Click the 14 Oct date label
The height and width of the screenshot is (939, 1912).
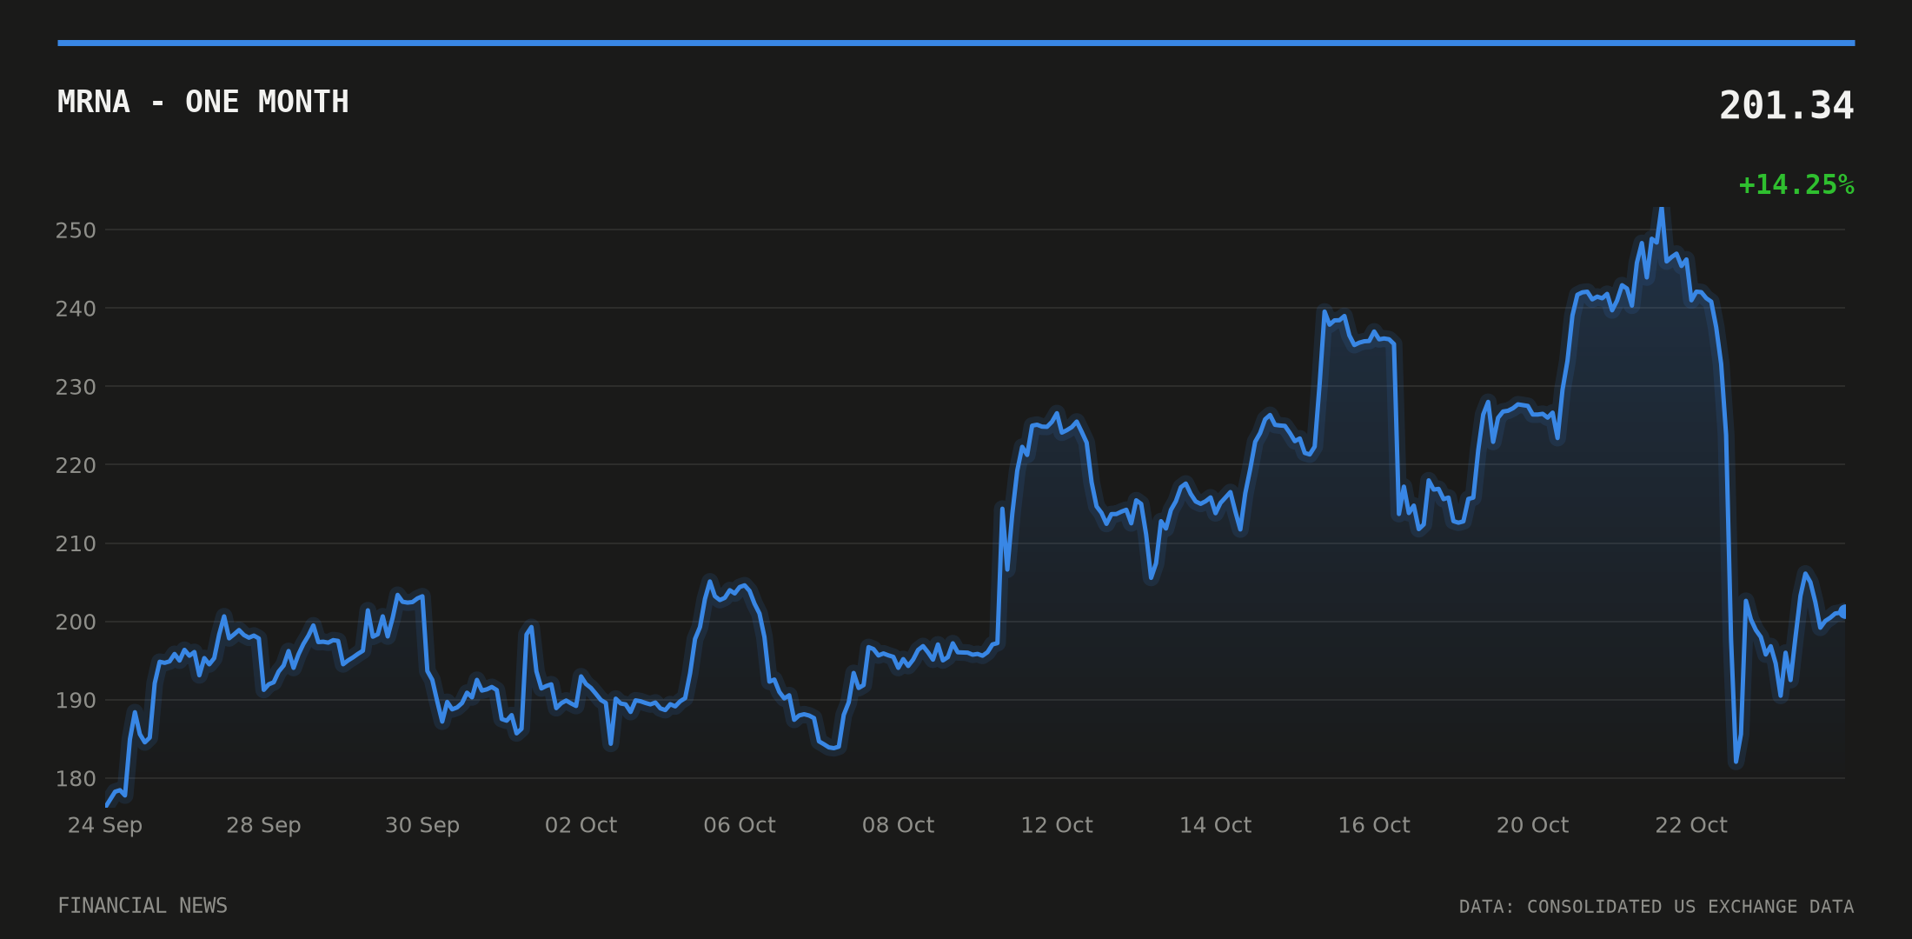click(x=1215, y=825)
